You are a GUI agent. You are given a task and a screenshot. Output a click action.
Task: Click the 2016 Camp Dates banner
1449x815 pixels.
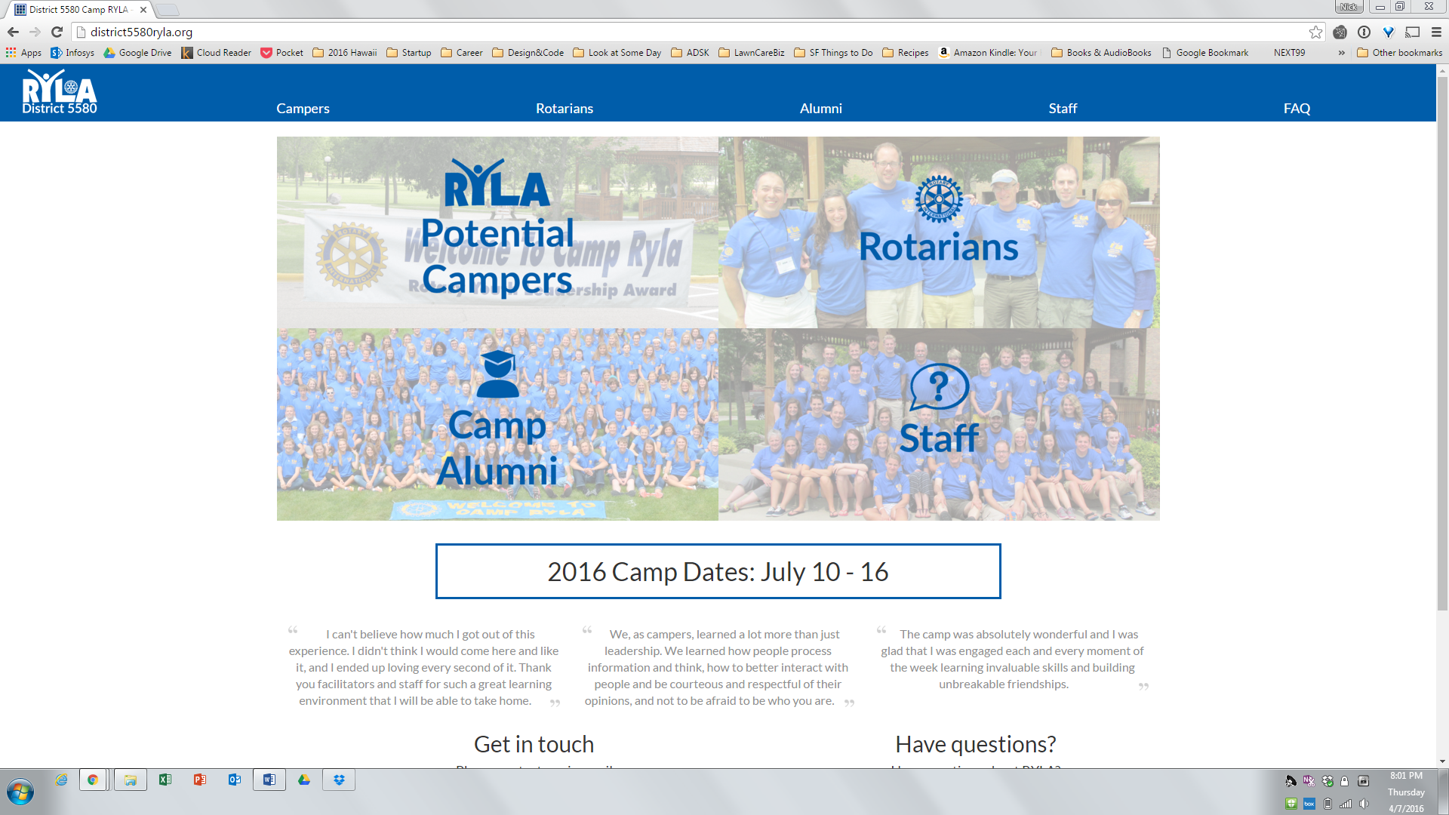[718, 571]
